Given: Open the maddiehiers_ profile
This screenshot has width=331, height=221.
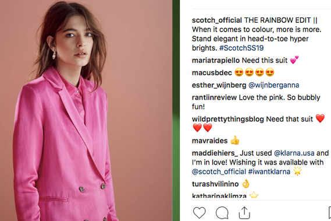Looking at the screenshot, I should click(215, 153).
